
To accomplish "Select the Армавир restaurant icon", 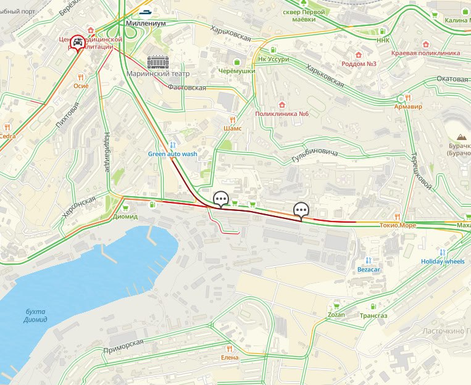I will (x=408, y=97).
